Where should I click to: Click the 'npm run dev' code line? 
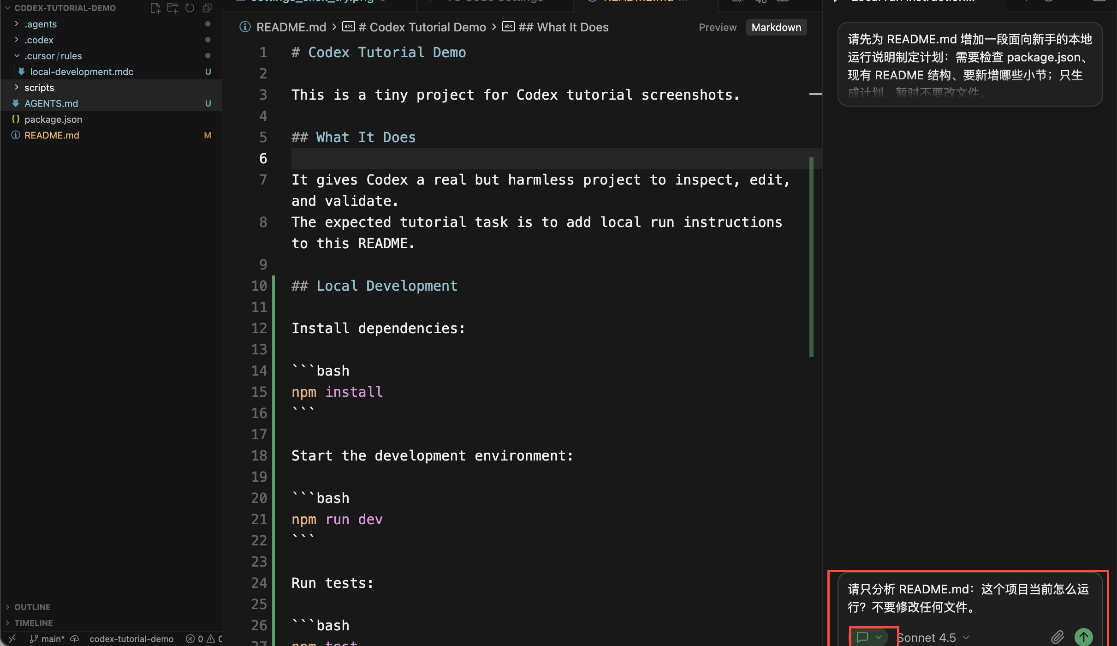tap(337, 519)
